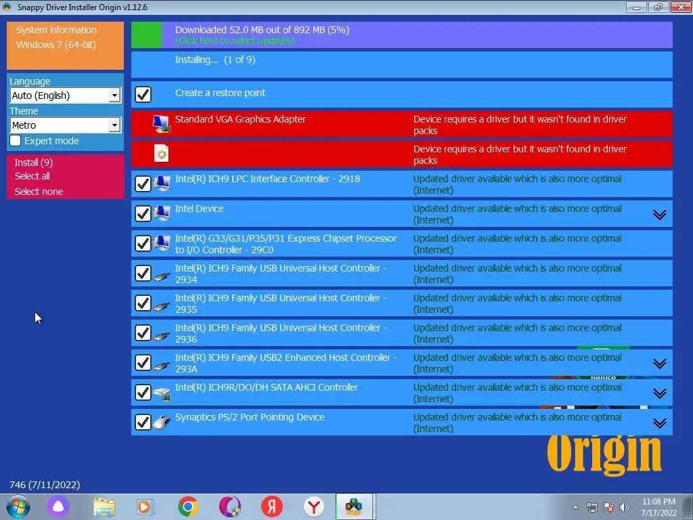Open the Action Center flag tray icon
The image size is (693, 520).
click(x=608, y=507)
